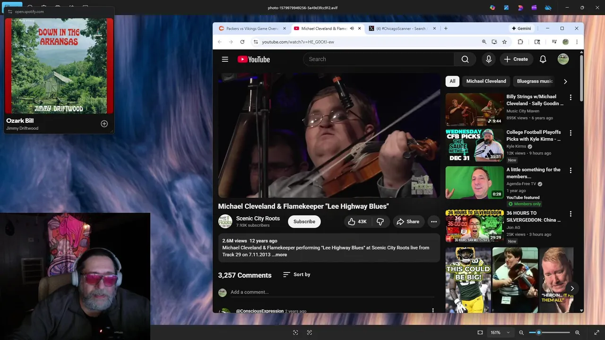Screen dimensions: 605x340
Task: Open Chrome extensions puzzle icon
Action: (520, 42)
